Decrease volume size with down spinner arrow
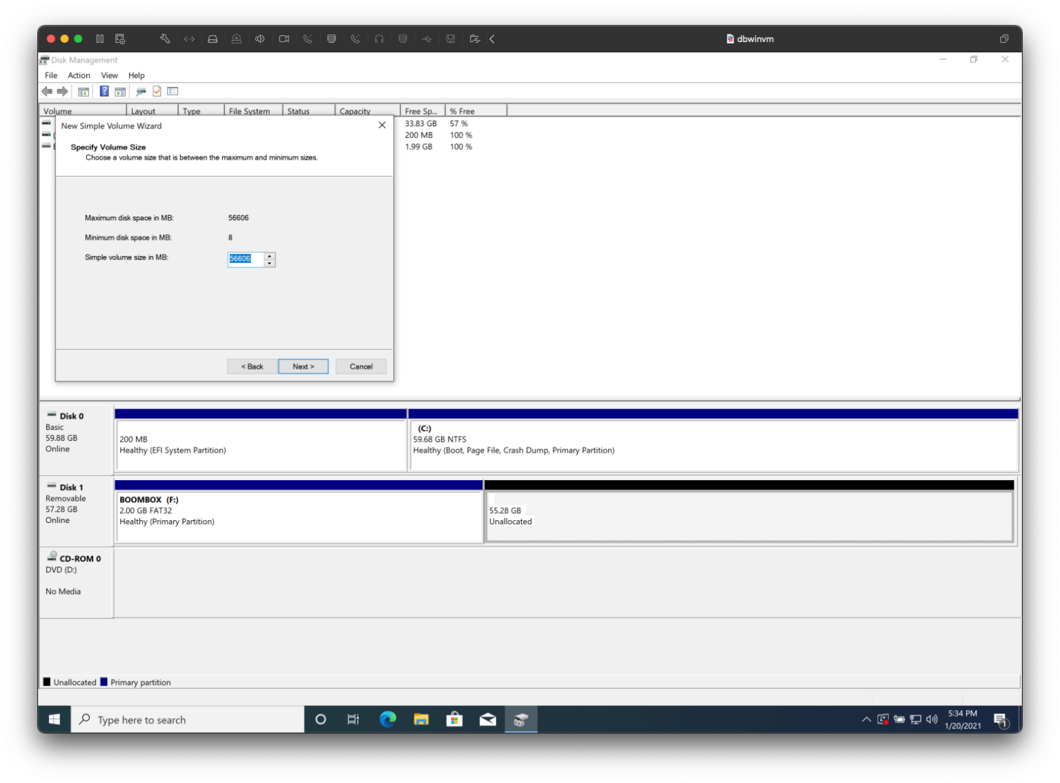1060x783 pixels. [270, 263]
